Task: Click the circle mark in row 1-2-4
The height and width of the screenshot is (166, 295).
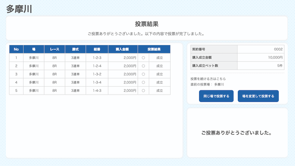Action: [143, 66]
